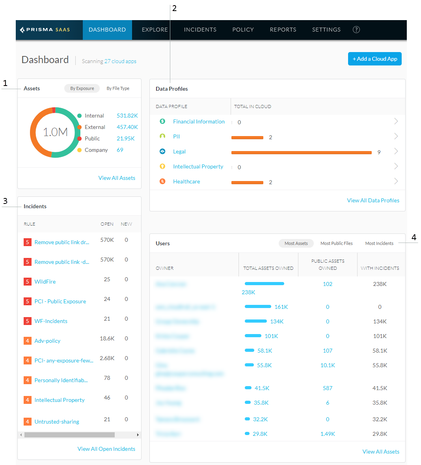Image resolution: width=421 pixels, height=465 pixels.
Task: Show users with Most Incidents
Action: click(x=379, y=243)
